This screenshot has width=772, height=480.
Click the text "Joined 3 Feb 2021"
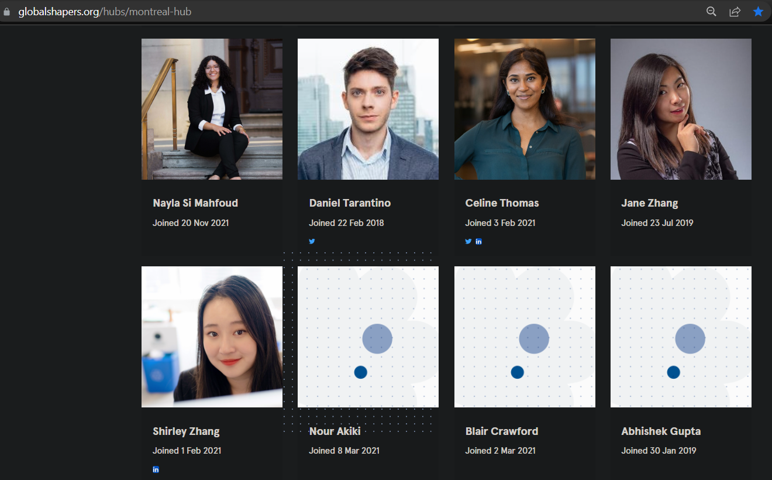point(500,222)
